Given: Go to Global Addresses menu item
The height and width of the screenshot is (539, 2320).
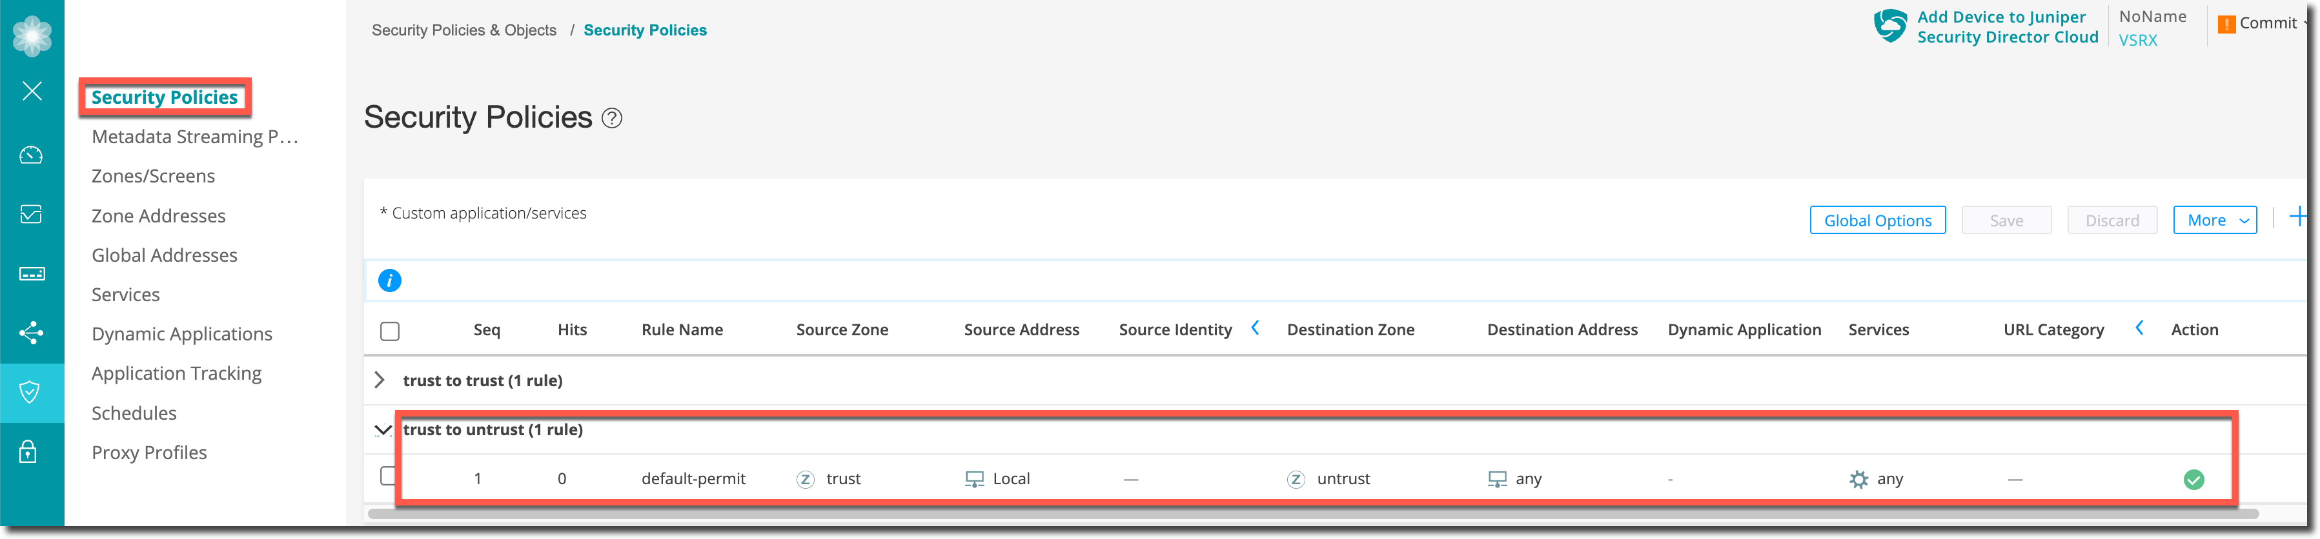Looking at the screenshot, I should [165, 255].
